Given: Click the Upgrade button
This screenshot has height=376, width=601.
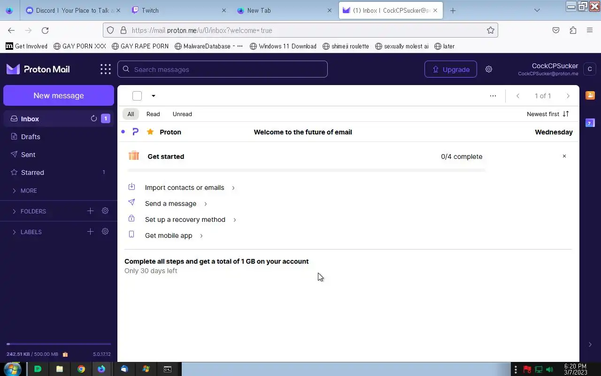Looking at the screenshot, I should [451, 69].
